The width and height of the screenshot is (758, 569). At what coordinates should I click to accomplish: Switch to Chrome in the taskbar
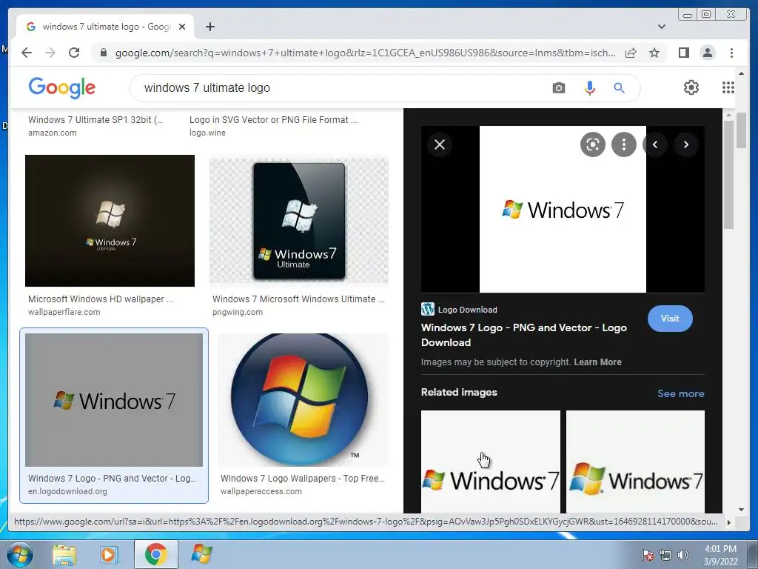(155, 554)
